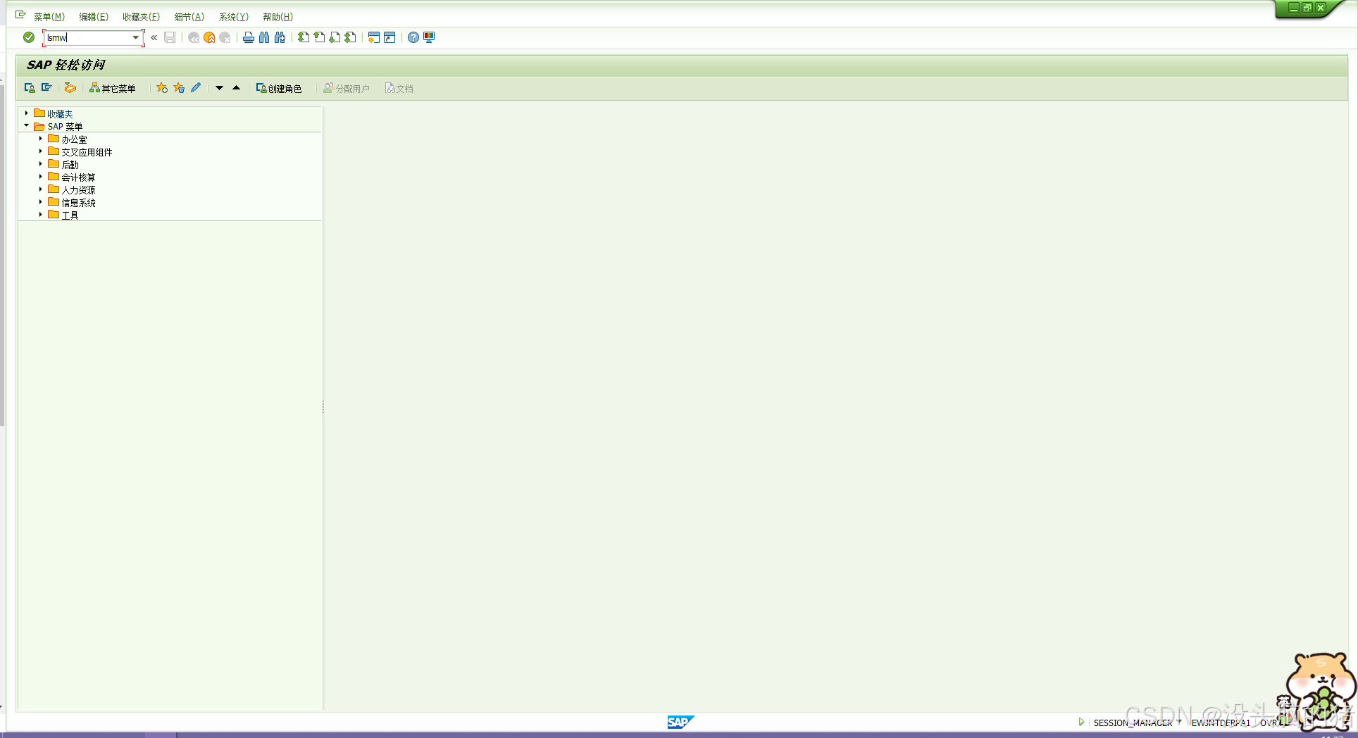Click the Cancel icon with x mark
Screen dimensions: 1358x738
(x=225, y=37)
